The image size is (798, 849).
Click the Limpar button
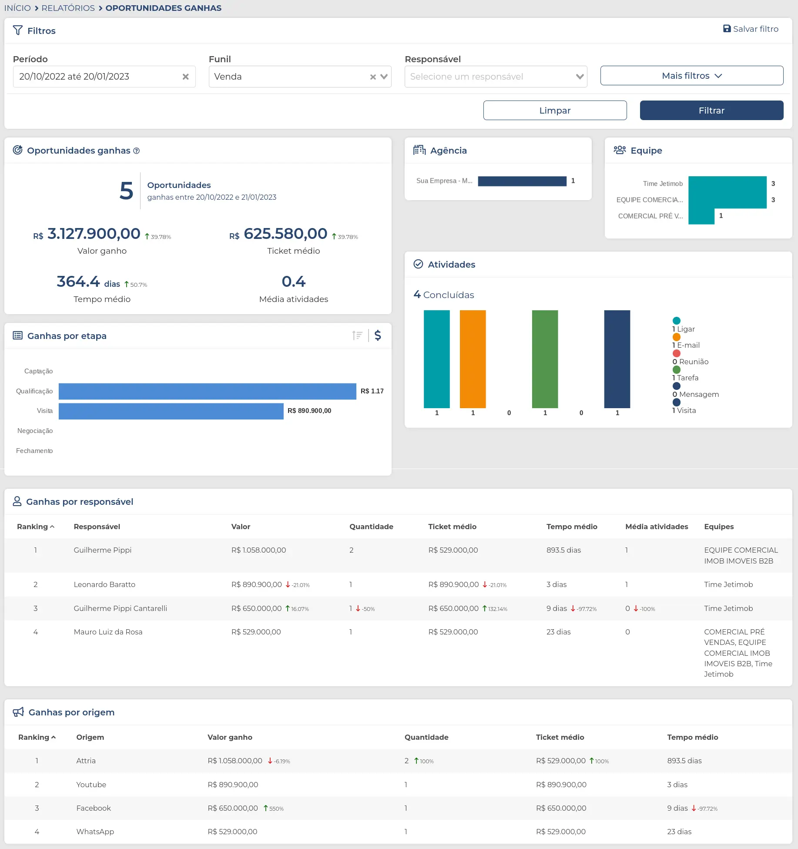tap(555, 111)
